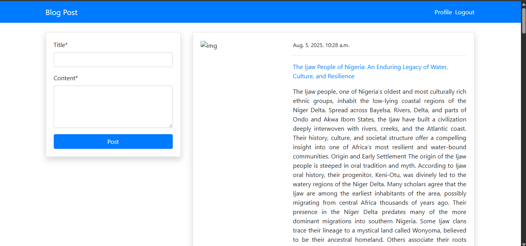
Task: Click the scrollbar down arrow
Action: pyautogui.click(x=524, y=243)
